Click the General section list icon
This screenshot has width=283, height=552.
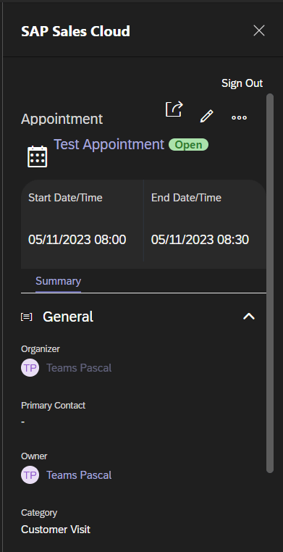coord(26,317)
